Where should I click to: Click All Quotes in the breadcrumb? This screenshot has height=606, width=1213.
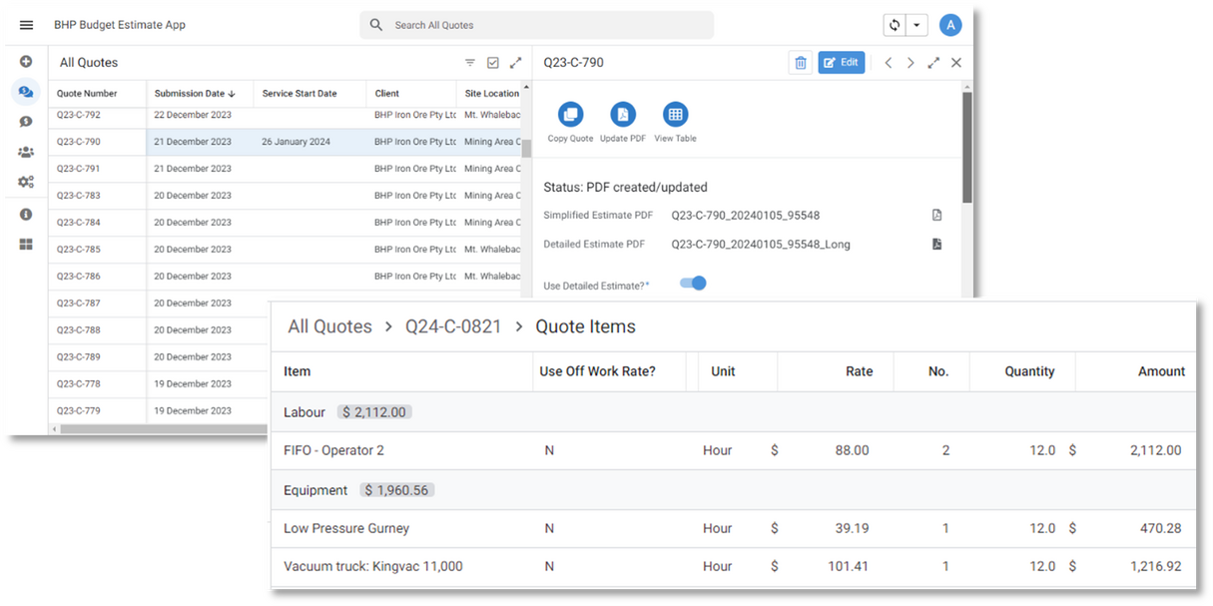point(329,326)
